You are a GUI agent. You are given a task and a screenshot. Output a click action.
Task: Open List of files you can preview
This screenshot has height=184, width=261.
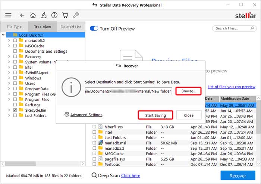(x=232, y=87)
